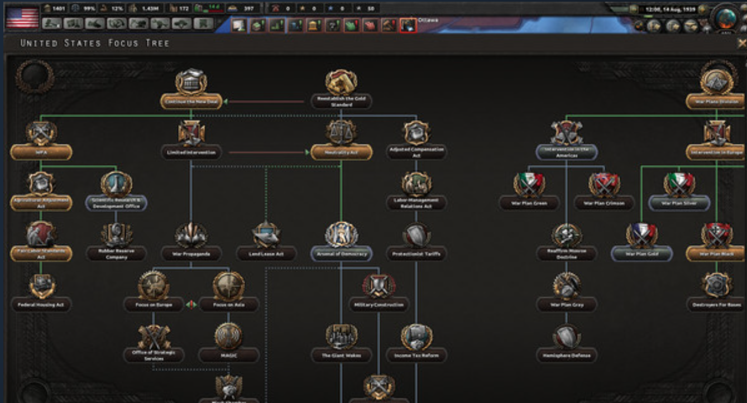747x403 pixels.
Task: Select the War Plan Crimson flag icon
Action: tap(604, 184)
